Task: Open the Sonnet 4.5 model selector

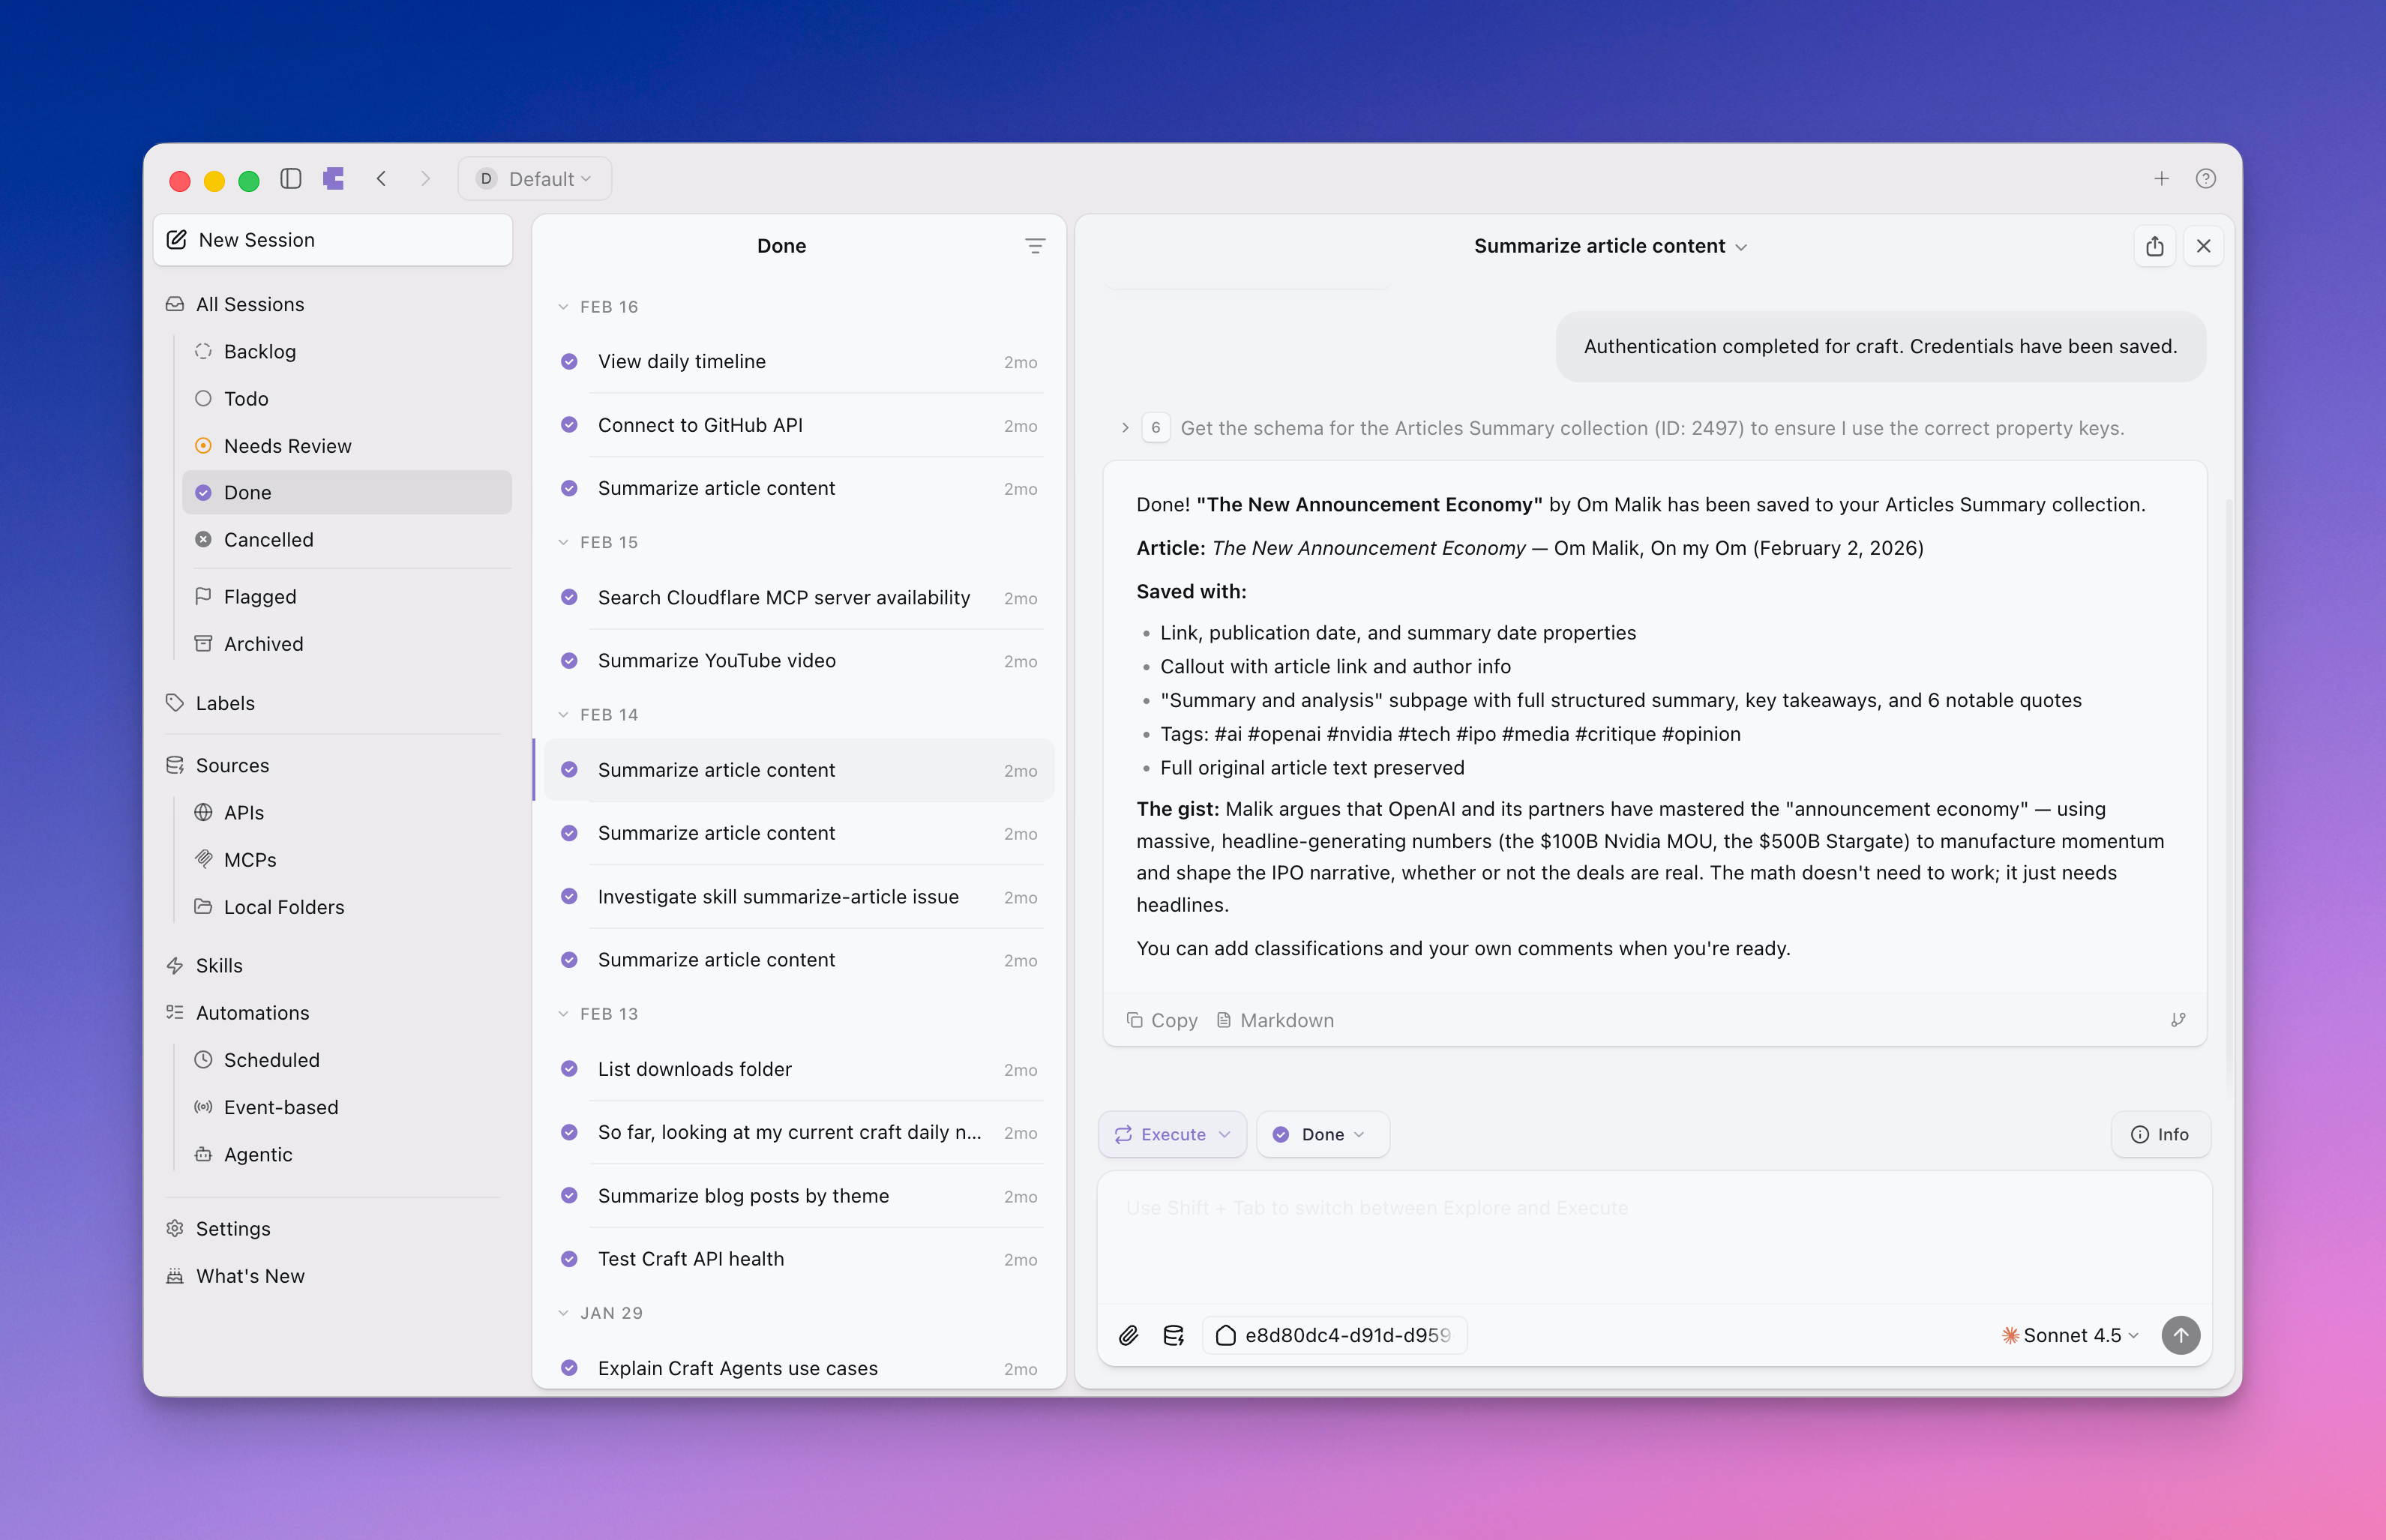Action: 2070,1335
